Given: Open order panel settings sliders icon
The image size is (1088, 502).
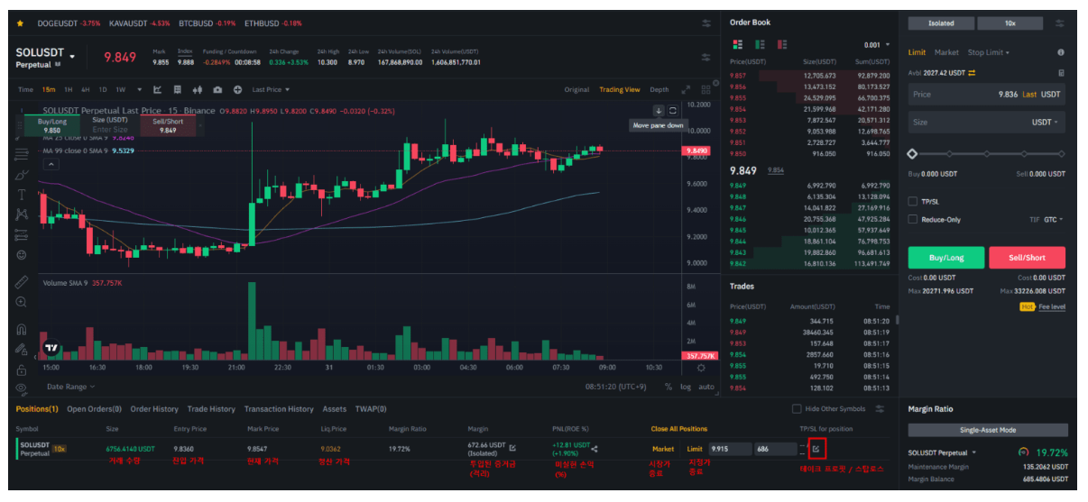Looking at the screenshot, I should [1060, 23].
